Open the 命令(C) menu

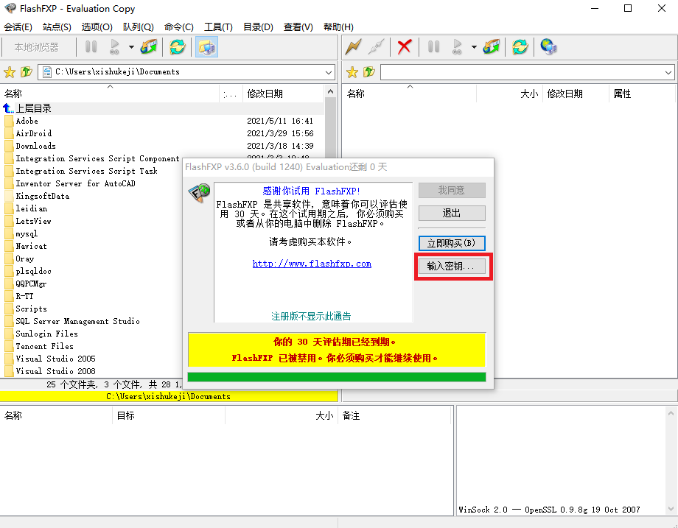178,27
